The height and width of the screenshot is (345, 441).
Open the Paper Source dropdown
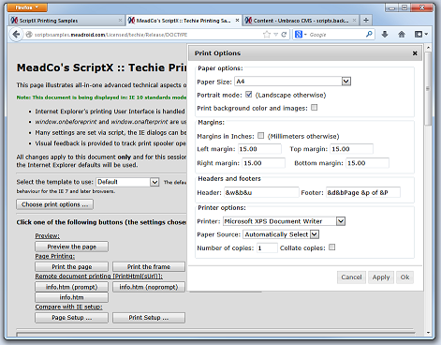pos(315,234)
